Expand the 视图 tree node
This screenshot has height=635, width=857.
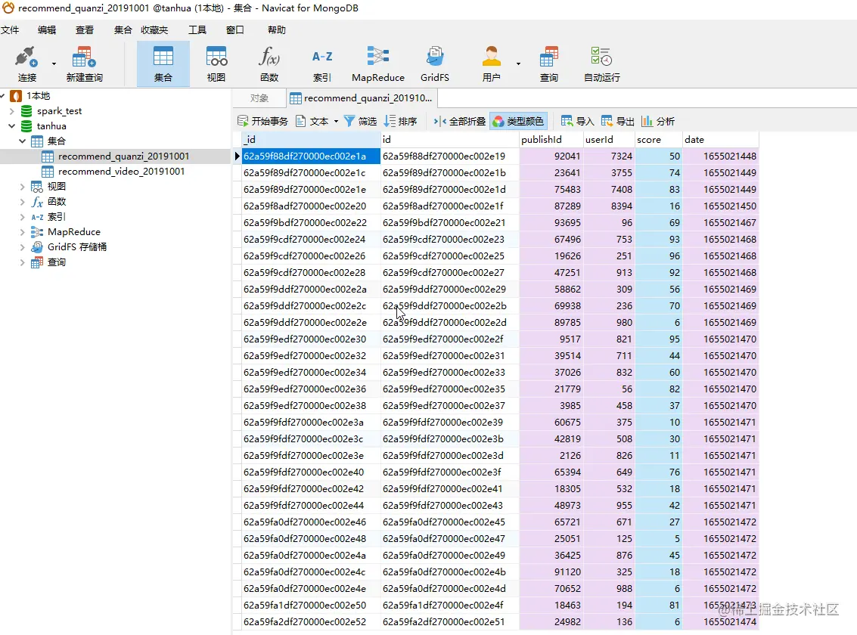pos(23,187)
